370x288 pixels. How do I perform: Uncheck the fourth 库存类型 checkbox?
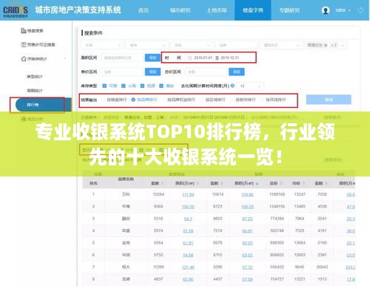click(x=161, y=86)
